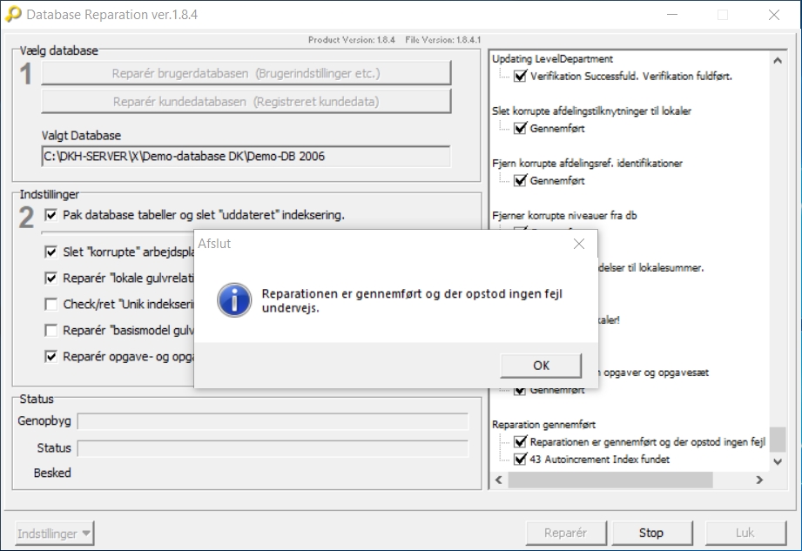The height and width of the screenshot is (551, 802).
Task: Enable 'Reparér basismodel gulv' checkbox
Action: pyautogui.click(x=51, y=331)
